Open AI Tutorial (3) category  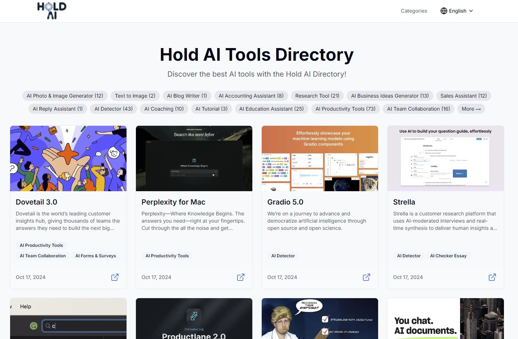tap(211, 109)
